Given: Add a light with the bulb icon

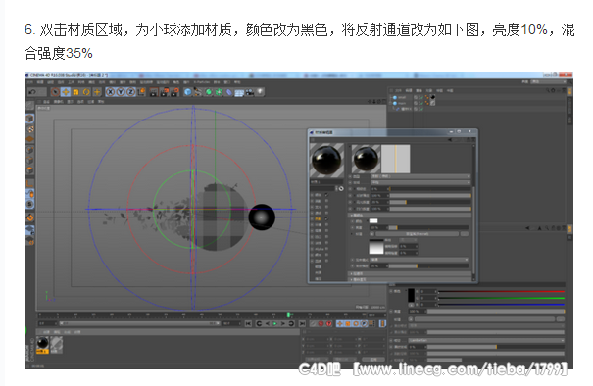Looking at the screenshot, I should (260, 92).
